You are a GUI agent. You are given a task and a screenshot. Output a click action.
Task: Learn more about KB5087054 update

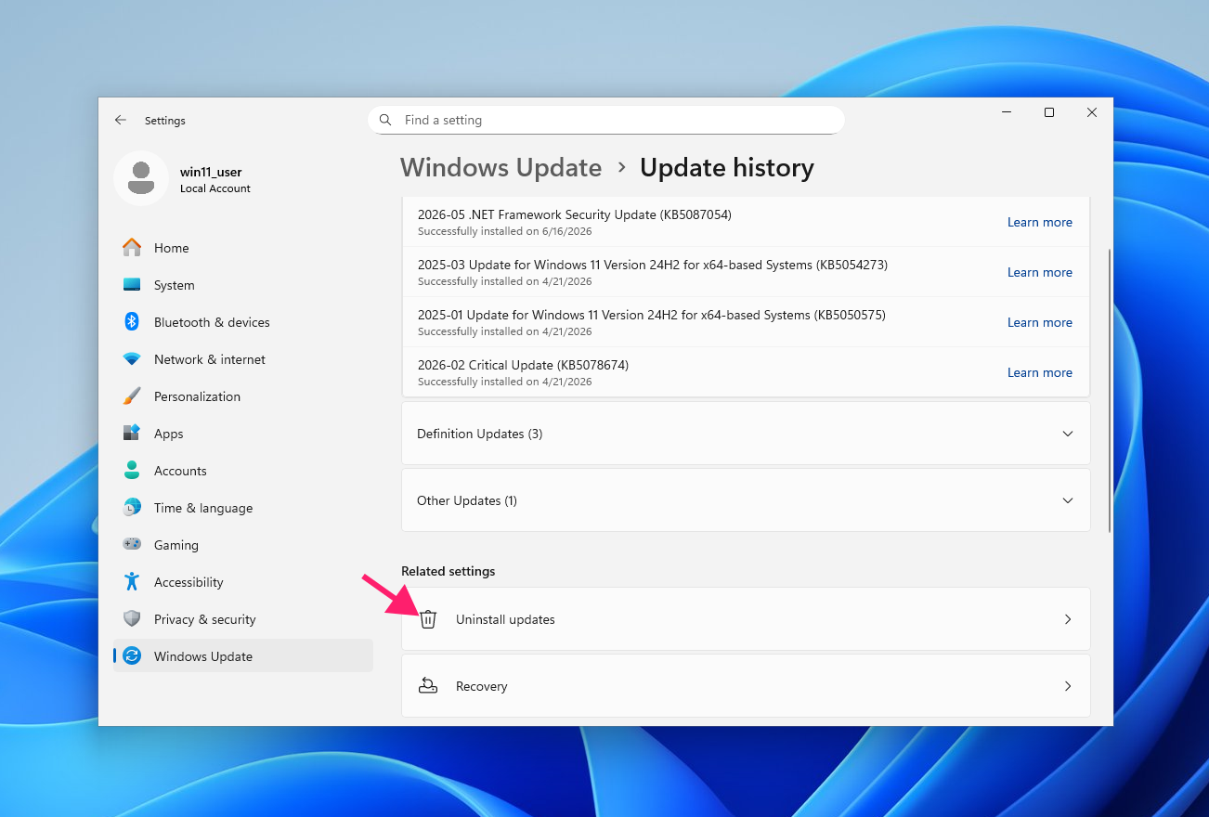pyautogui.click(x=1040, y=222)
